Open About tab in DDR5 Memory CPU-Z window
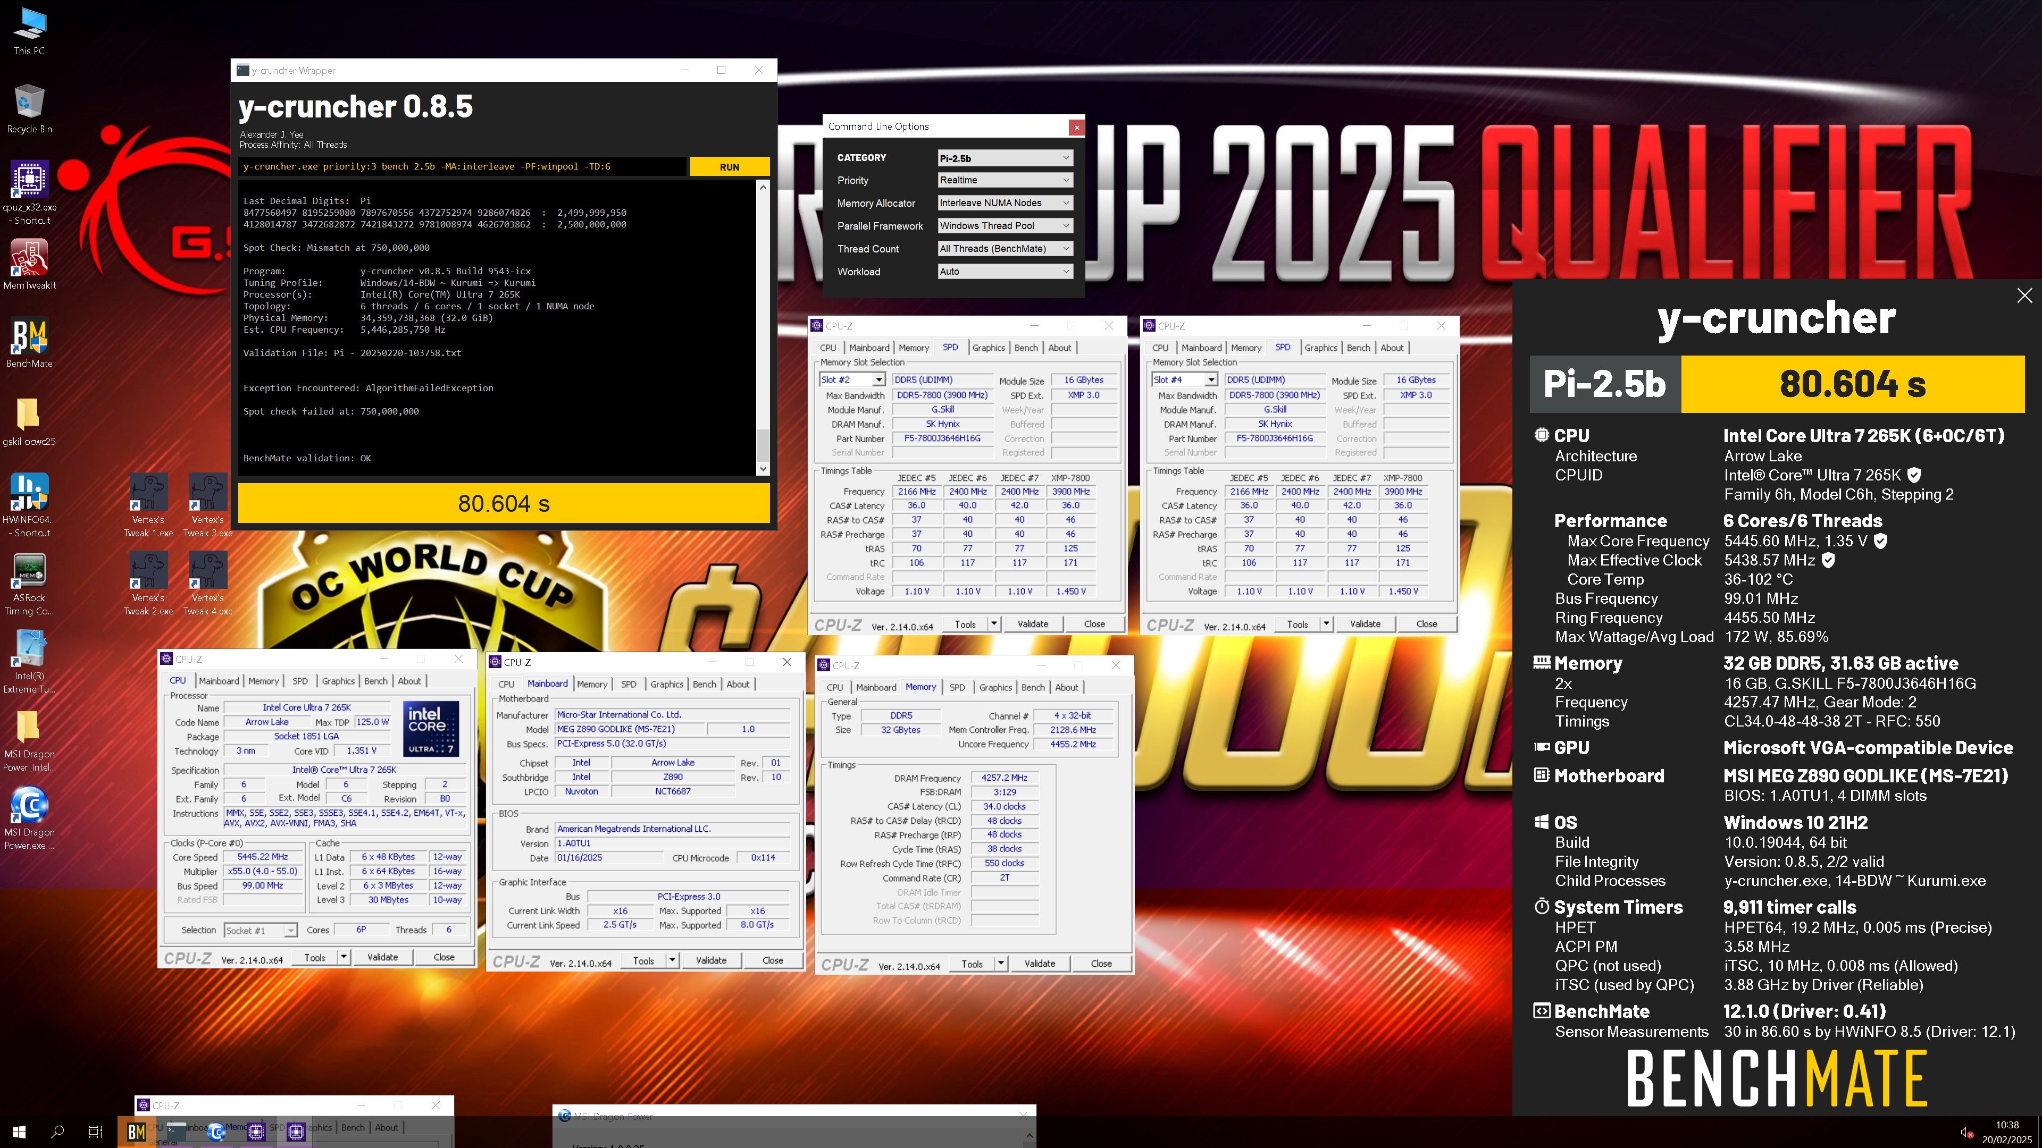The image size is (2042, 1148). [1066, 688]
